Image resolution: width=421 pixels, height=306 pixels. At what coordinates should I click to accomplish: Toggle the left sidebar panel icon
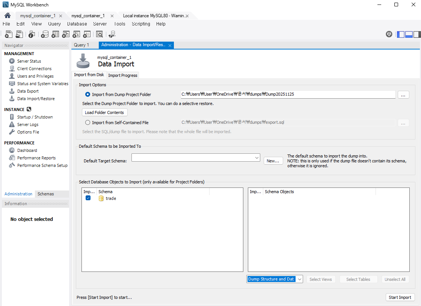(401, 34)
